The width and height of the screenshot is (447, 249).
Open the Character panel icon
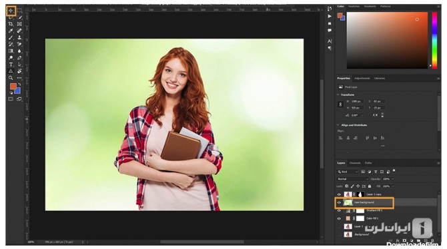click(x=330, y=41)
